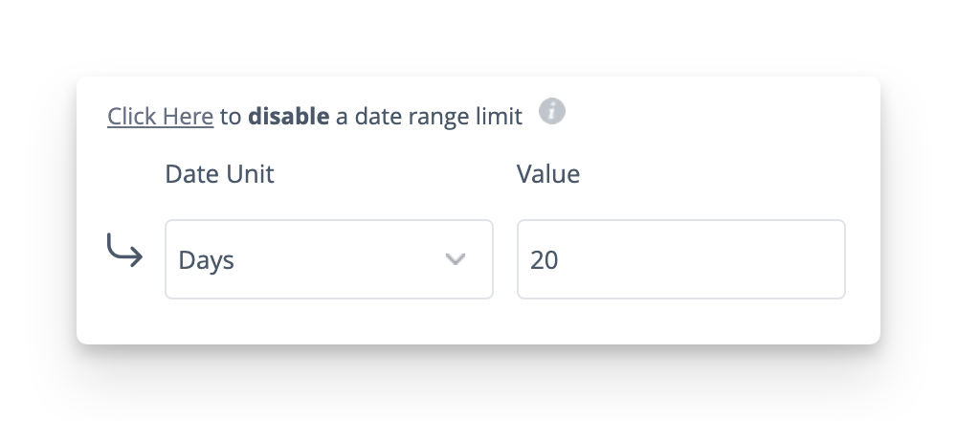Disable the date range limit via link

[x=160, y=117]
